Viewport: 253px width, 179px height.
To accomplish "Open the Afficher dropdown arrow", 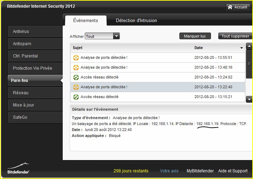I will pos(116,36).
